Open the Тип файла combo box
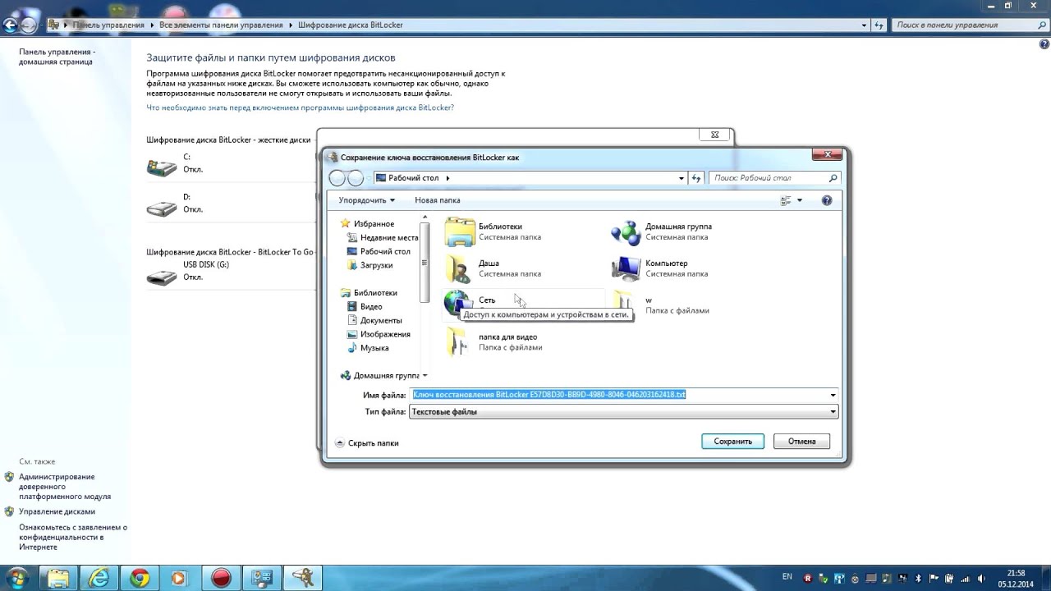 click(x=623, y=412)
